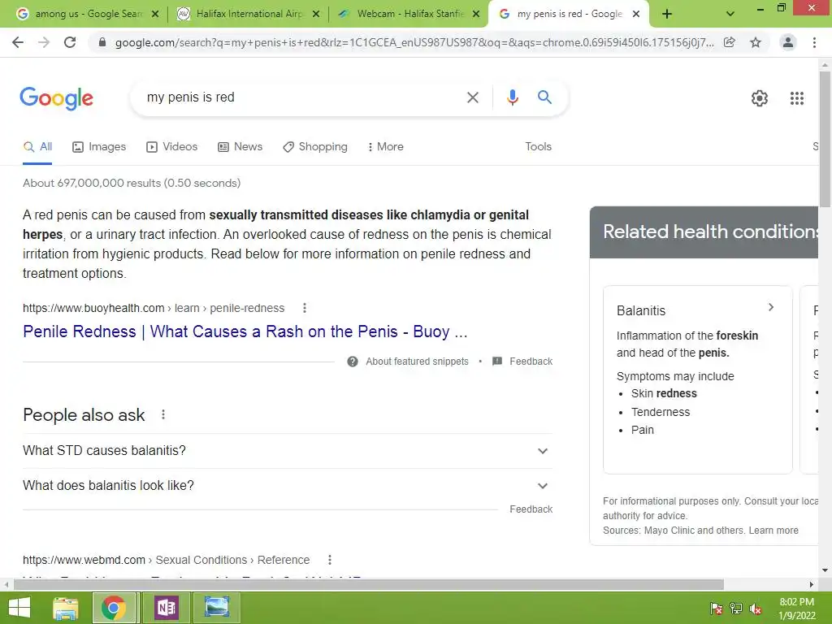Click About featured snippets help icon
The width and height of the screenshot is (832, 624).
pos(353,362)
